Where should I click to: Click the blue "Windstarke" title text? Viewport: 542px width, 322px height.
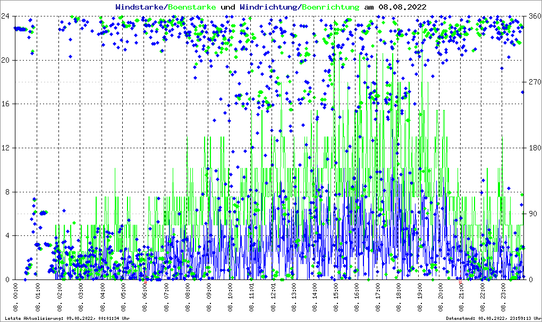click(140, 7)
